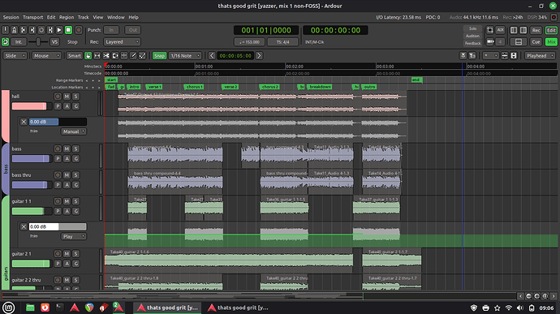Open the visible tracks count dropdown
The height and width of the screenshot is (314, 560).
[490, 56]
